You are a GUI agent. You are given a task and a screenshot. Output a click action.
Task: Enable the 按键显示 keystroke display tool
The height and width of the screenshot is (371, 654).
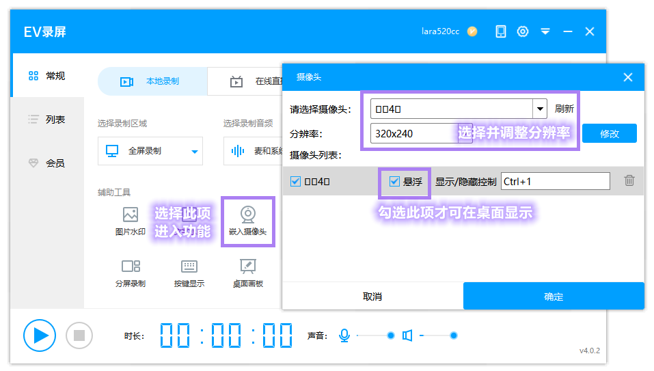pos(189,273)
